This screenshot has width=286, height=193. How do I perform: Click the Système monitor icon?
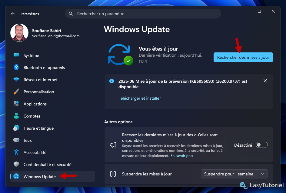[16, 55]
